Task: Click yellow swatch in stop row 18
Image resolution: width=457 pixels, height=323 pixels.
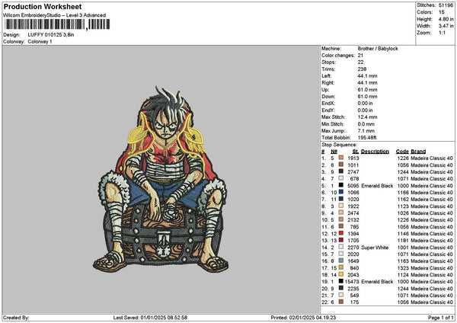Action: pyautogui.click(x=341, y=274)
